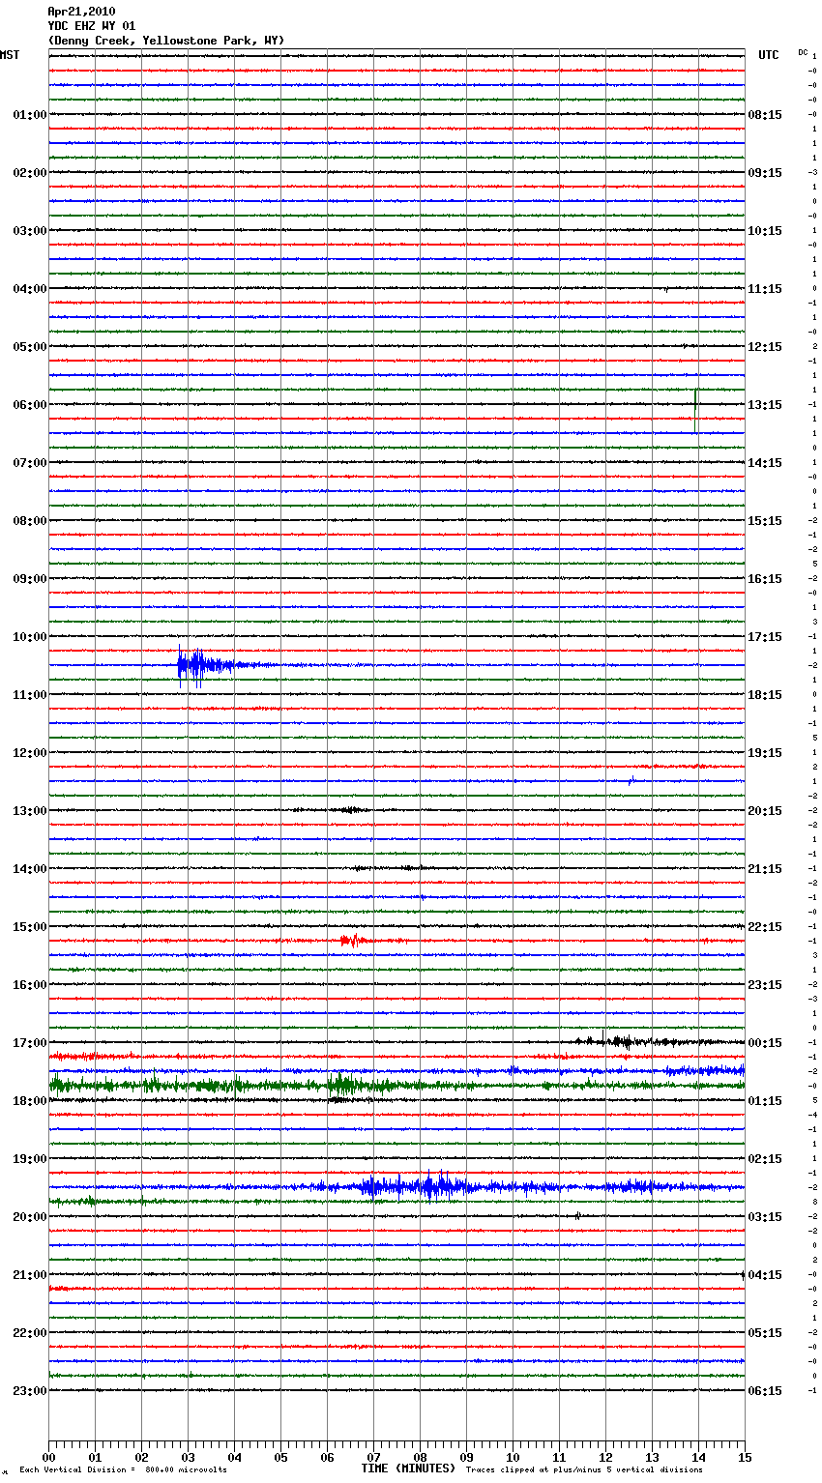Click minute 05 on the time axis
This screenshot has height=1483, width=822.
pos(280,1458)
